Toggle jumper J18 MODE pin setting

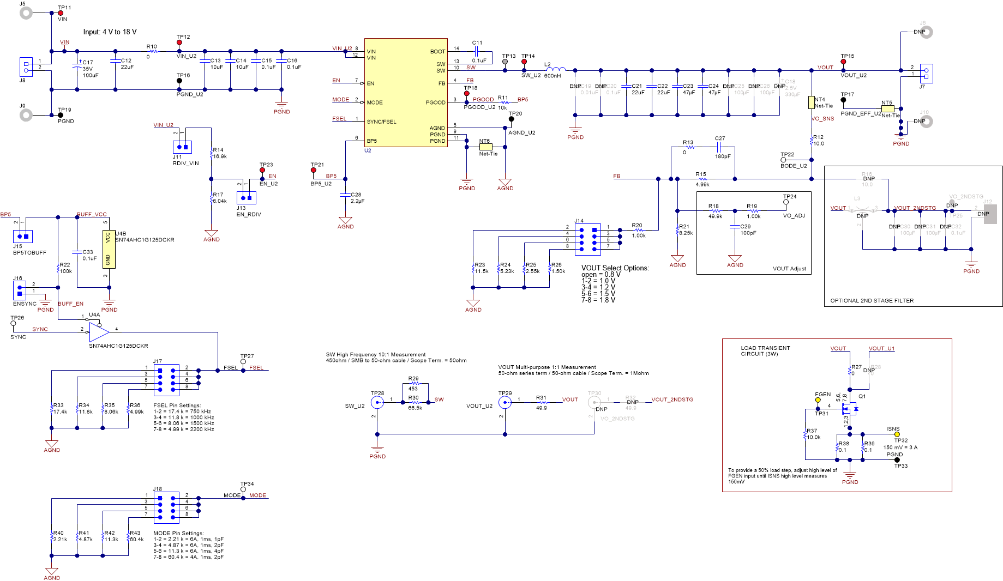167,507
